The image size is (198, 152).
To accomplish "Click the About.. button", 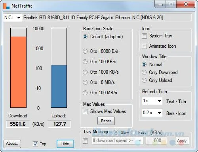I will 12,144.
